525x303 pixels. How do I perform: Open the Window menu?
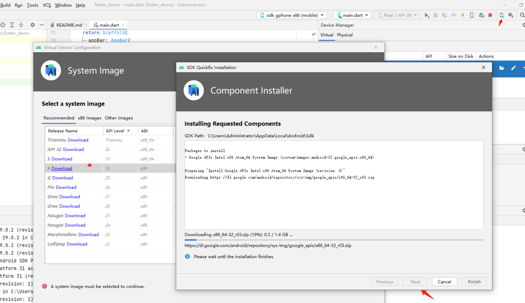pyautogui.click(x=63, y=5)
